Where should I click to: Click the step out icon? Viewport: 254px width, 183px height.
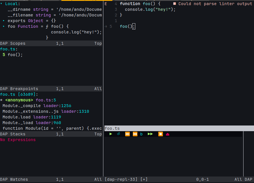135,134
